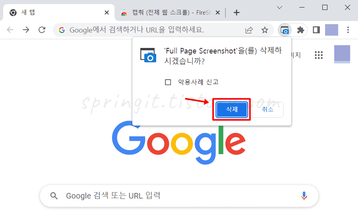Open the tab search dropdown chevron

[x=280, y=8]
